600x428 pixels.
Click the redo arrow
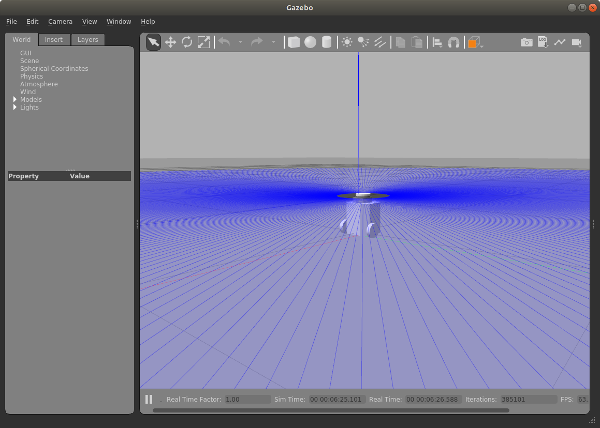(257, 42)
